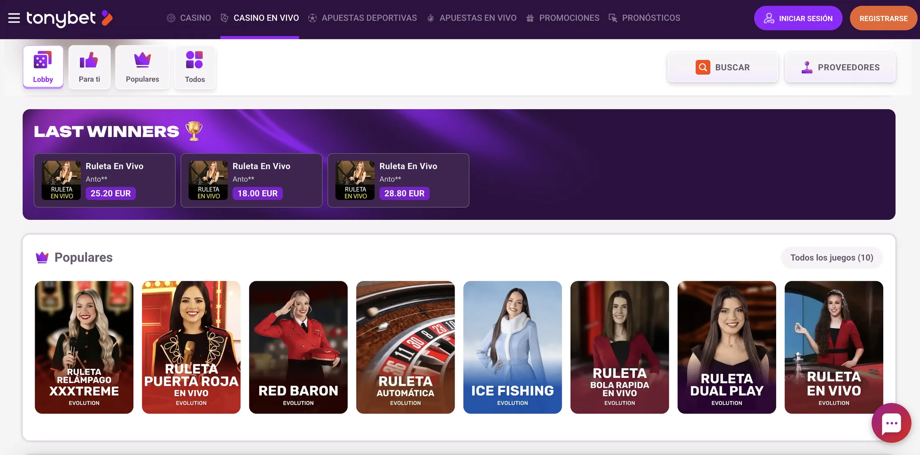Click the Last Winners trophy icon
The image size is (920, 455).
pyautogui.click(x=194, y=131)
